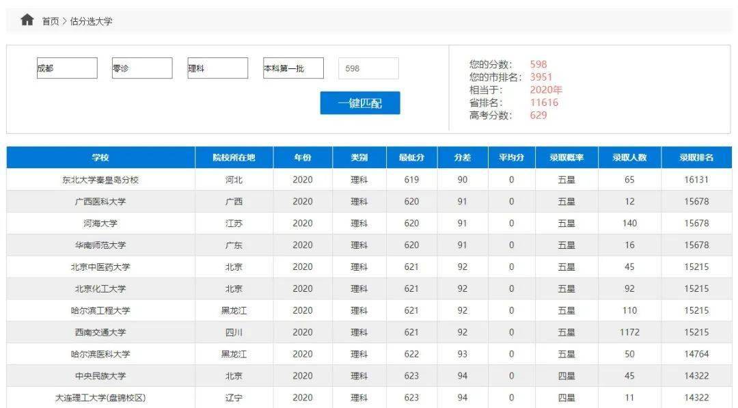Click the 录取排名 column header
The height and width of the screenshot is (408, 738).
tap(696, 157)
